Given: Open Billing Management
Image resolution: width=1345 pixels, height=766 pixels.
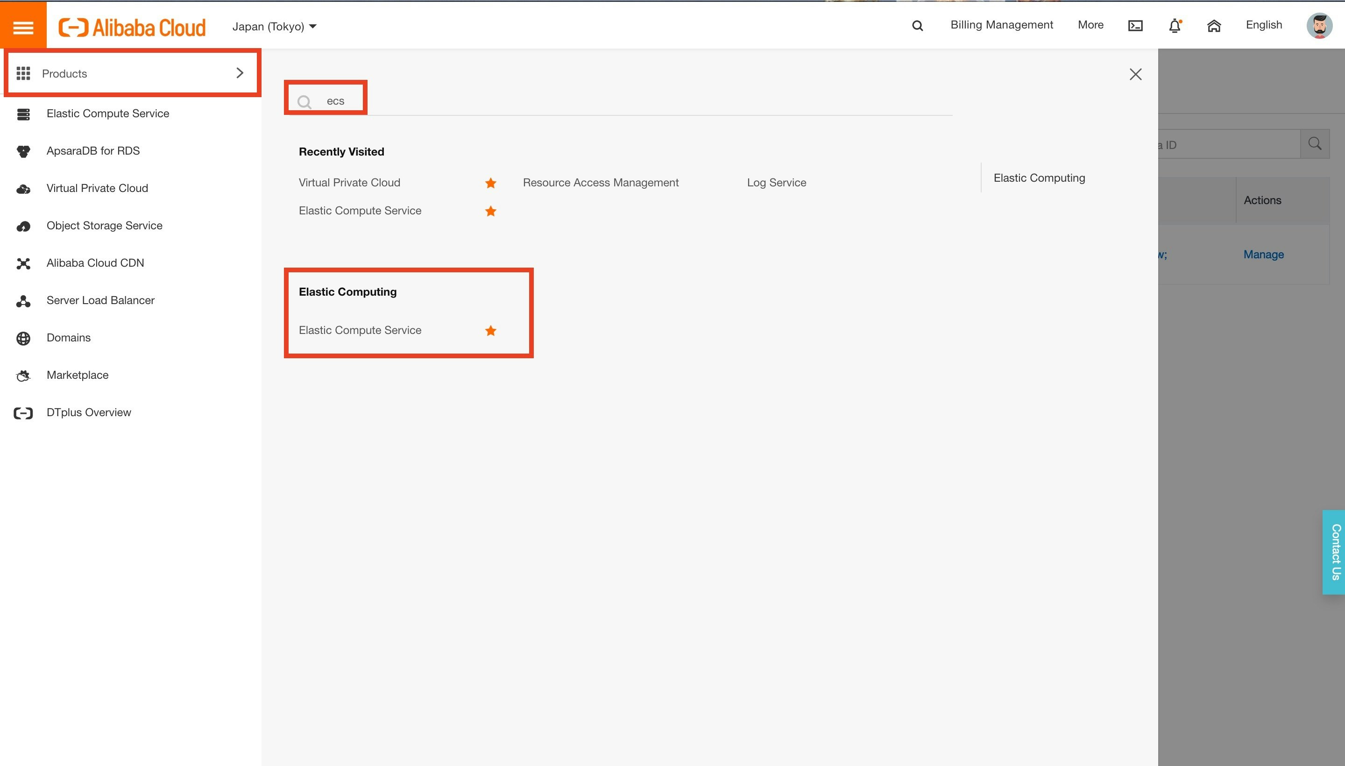Looking at the screenshot, I should pyautogui.click(x=1002, y=25).
